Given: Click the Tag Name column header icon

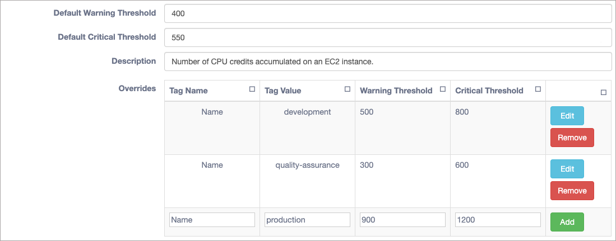Looking at the screenshot, I should coord(252,89).
